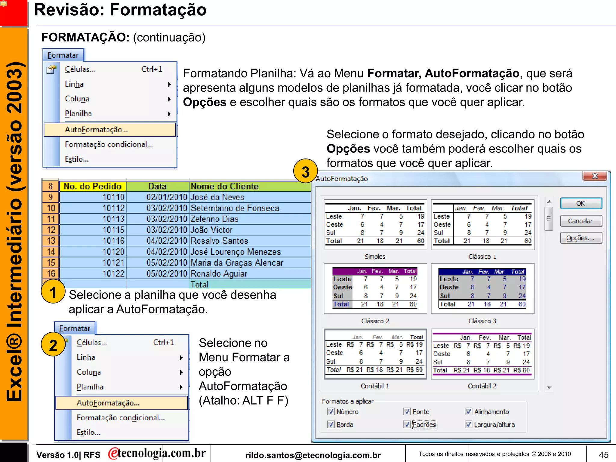
Task: Close the AutoFormatação dialog with the X
Action: 595,176
